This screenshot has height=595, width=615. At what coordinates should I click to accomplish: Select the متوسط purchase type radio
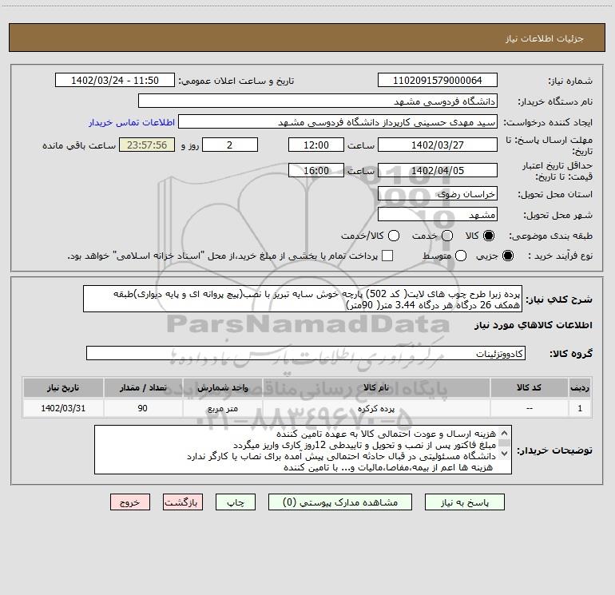[461, 256]
